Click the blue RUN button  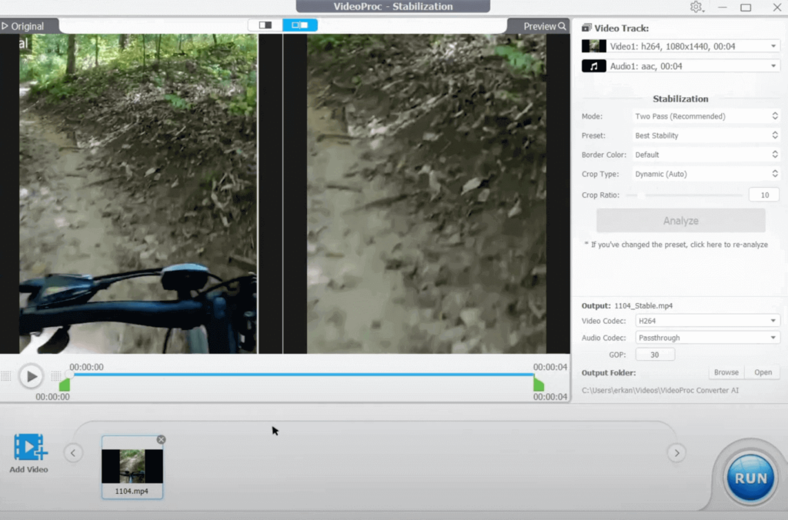[750, 478]
